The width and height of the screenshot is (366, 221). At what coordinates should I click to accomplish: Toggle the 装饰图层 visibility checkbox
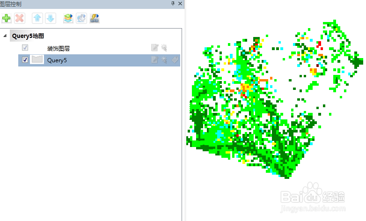pos(25,48)
